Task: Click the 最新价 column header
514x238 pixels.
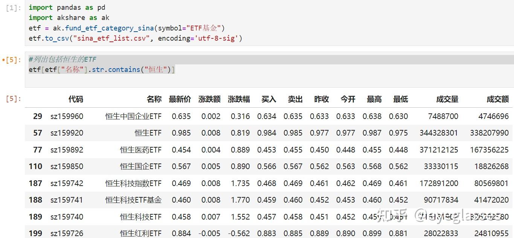Action: [x=180, y=99]
